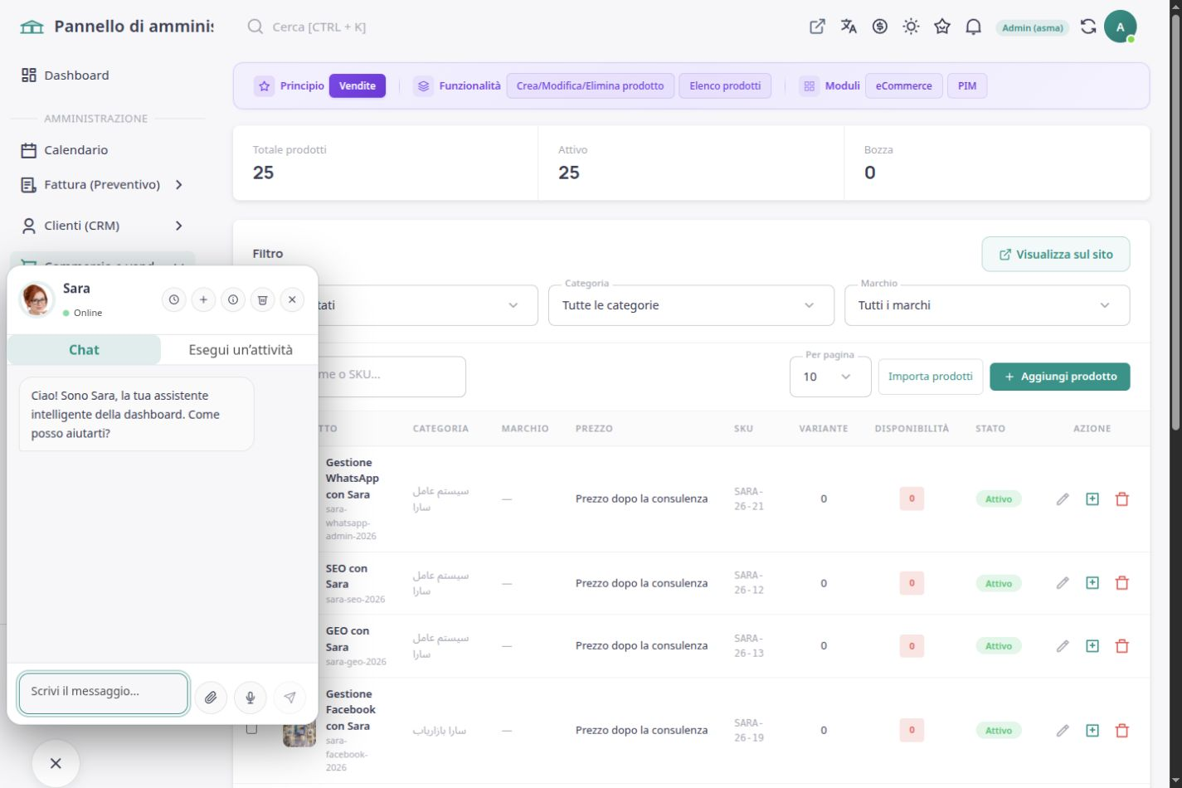Click the Crea/Modifica/Elimina prodotto chip
This screenshot has width=1182, height=788.
point(591,85)
